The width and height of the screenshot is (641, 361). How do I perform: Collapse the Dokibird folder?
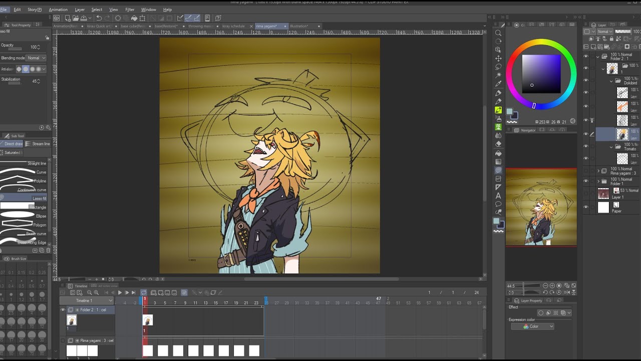tap(611, 81)
